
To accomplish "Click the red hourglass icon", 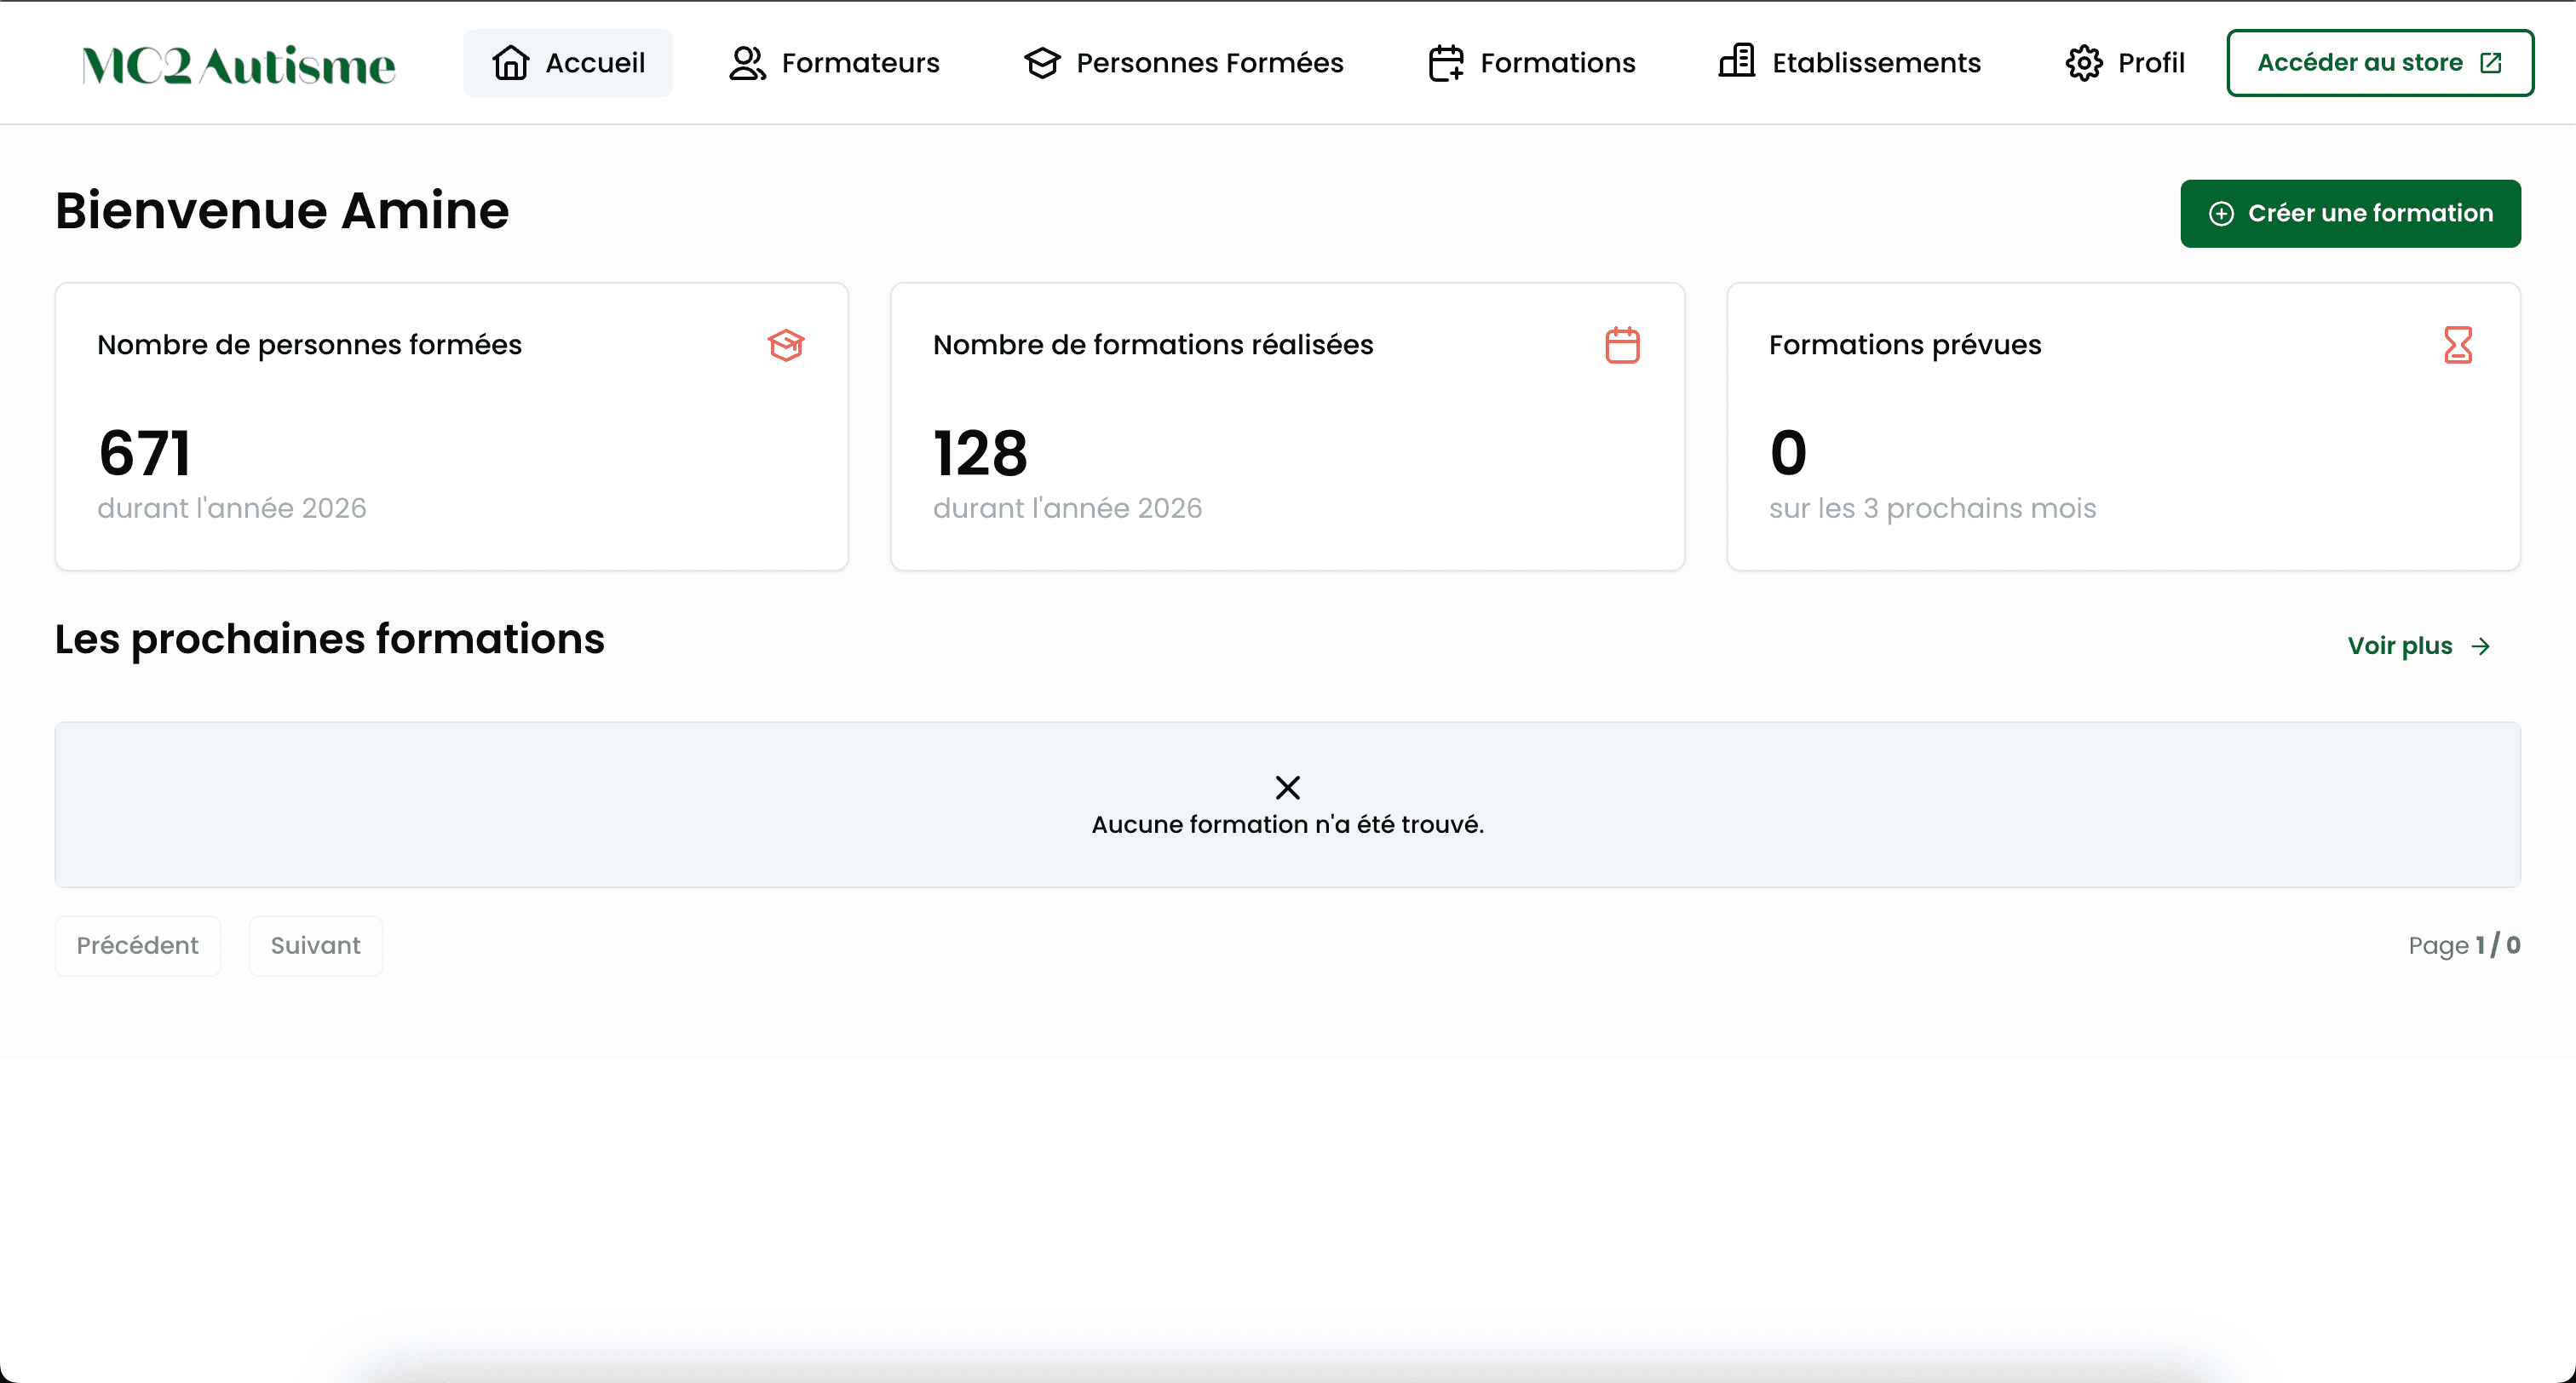I will (x=2458, y=345).
